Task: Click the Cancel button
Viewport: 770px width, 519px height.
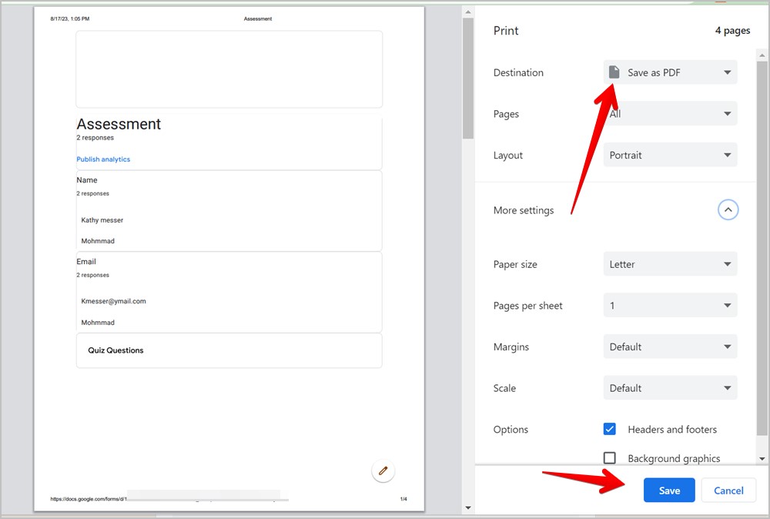Action: click(728, 490)
